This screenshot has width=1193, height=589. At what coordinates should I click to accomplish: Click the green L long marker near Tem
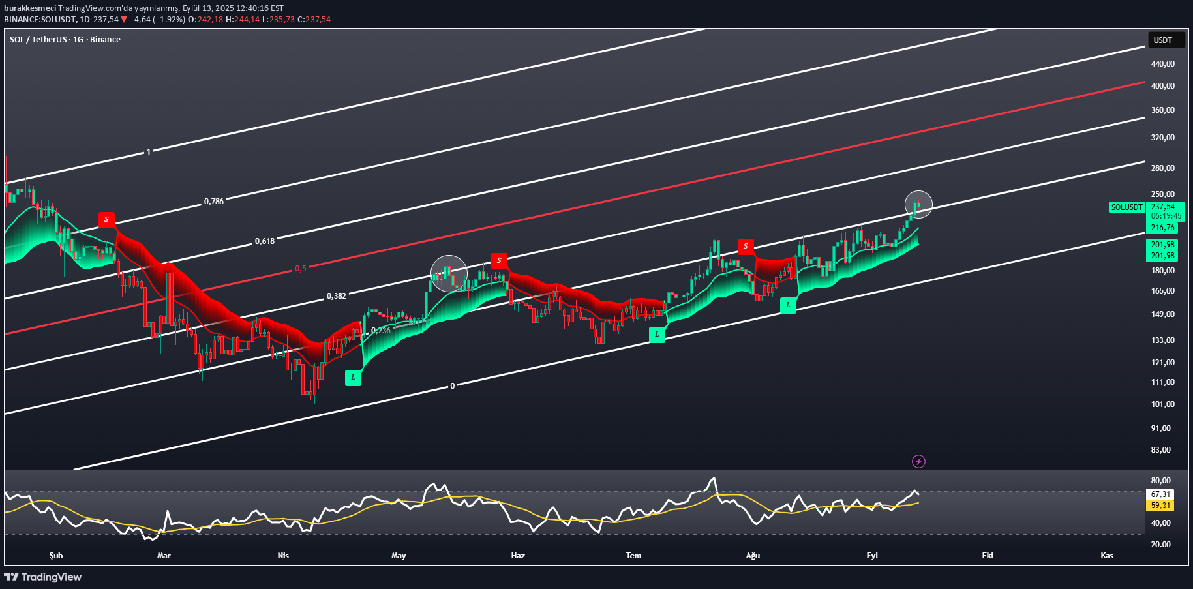(656, 335)
